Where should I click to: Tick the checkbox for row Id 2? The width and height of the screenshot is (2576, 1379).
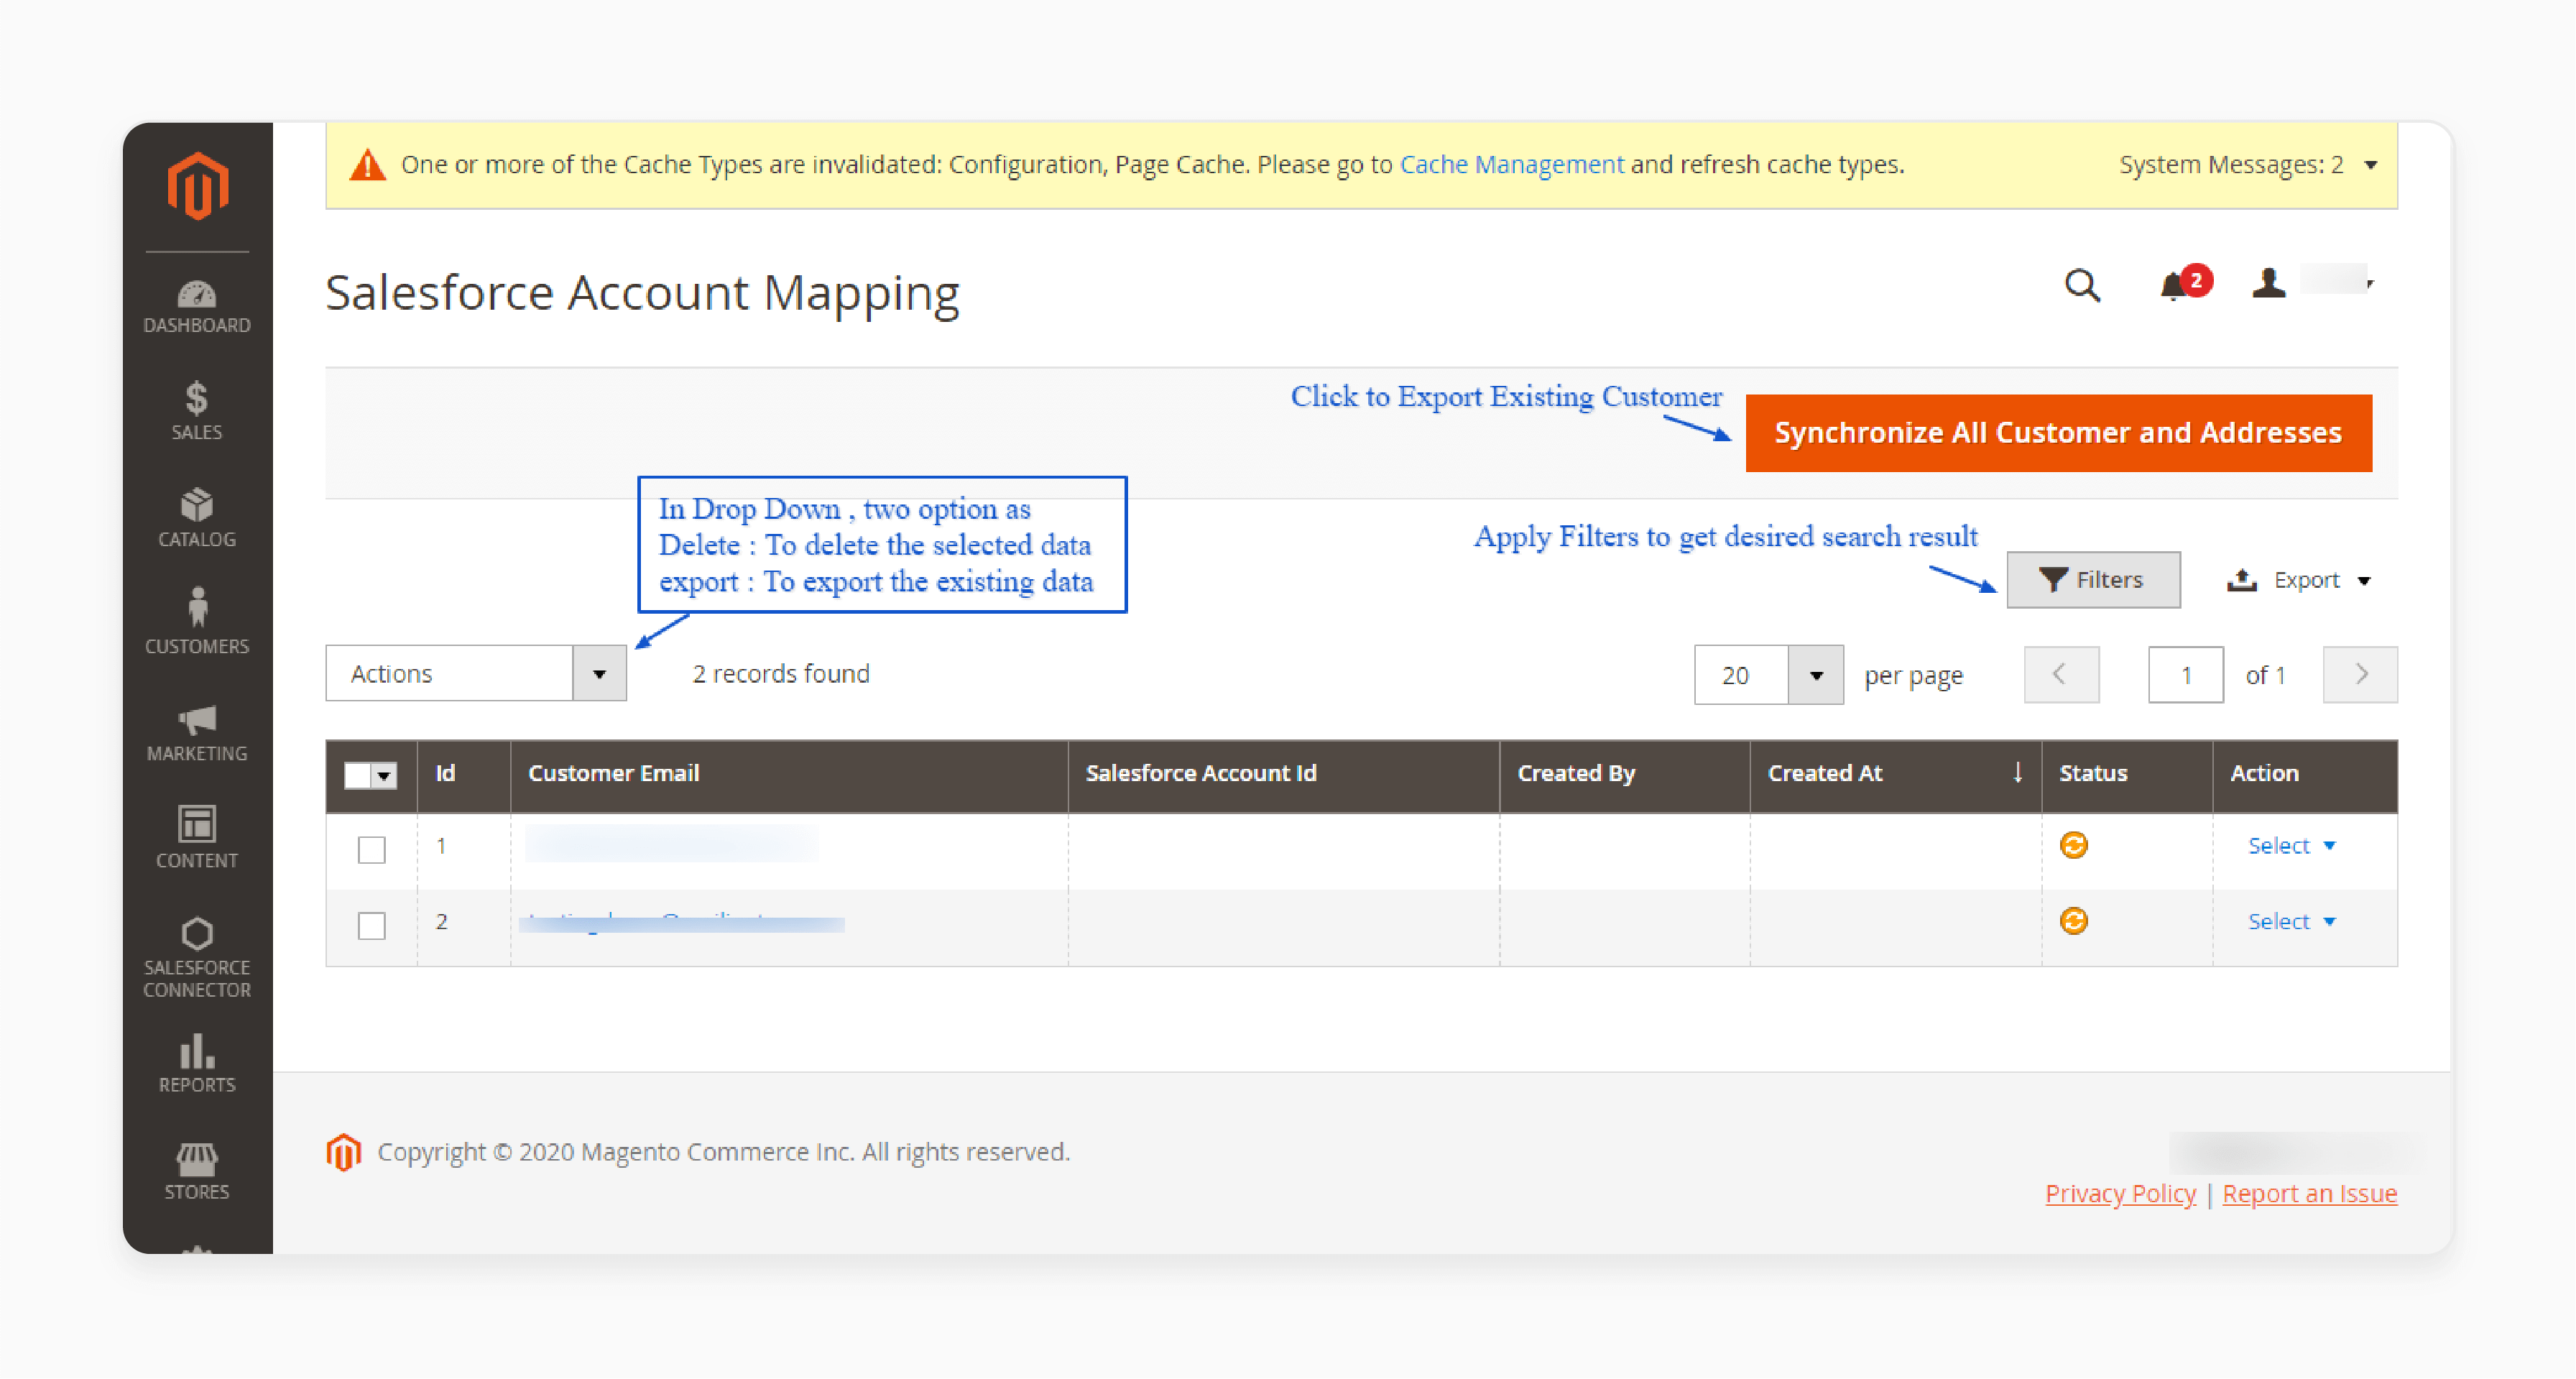371,925
